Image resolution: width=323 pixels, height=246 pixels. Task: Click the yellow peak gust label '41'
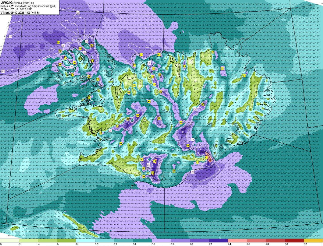206,158
